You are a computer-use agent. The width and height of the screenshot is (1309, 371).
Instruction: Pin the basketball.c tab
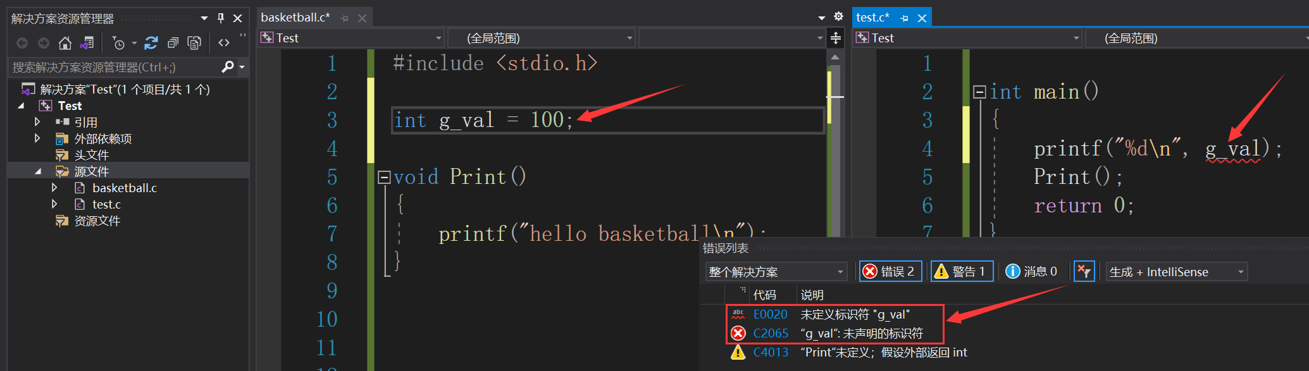pos(345,18)
